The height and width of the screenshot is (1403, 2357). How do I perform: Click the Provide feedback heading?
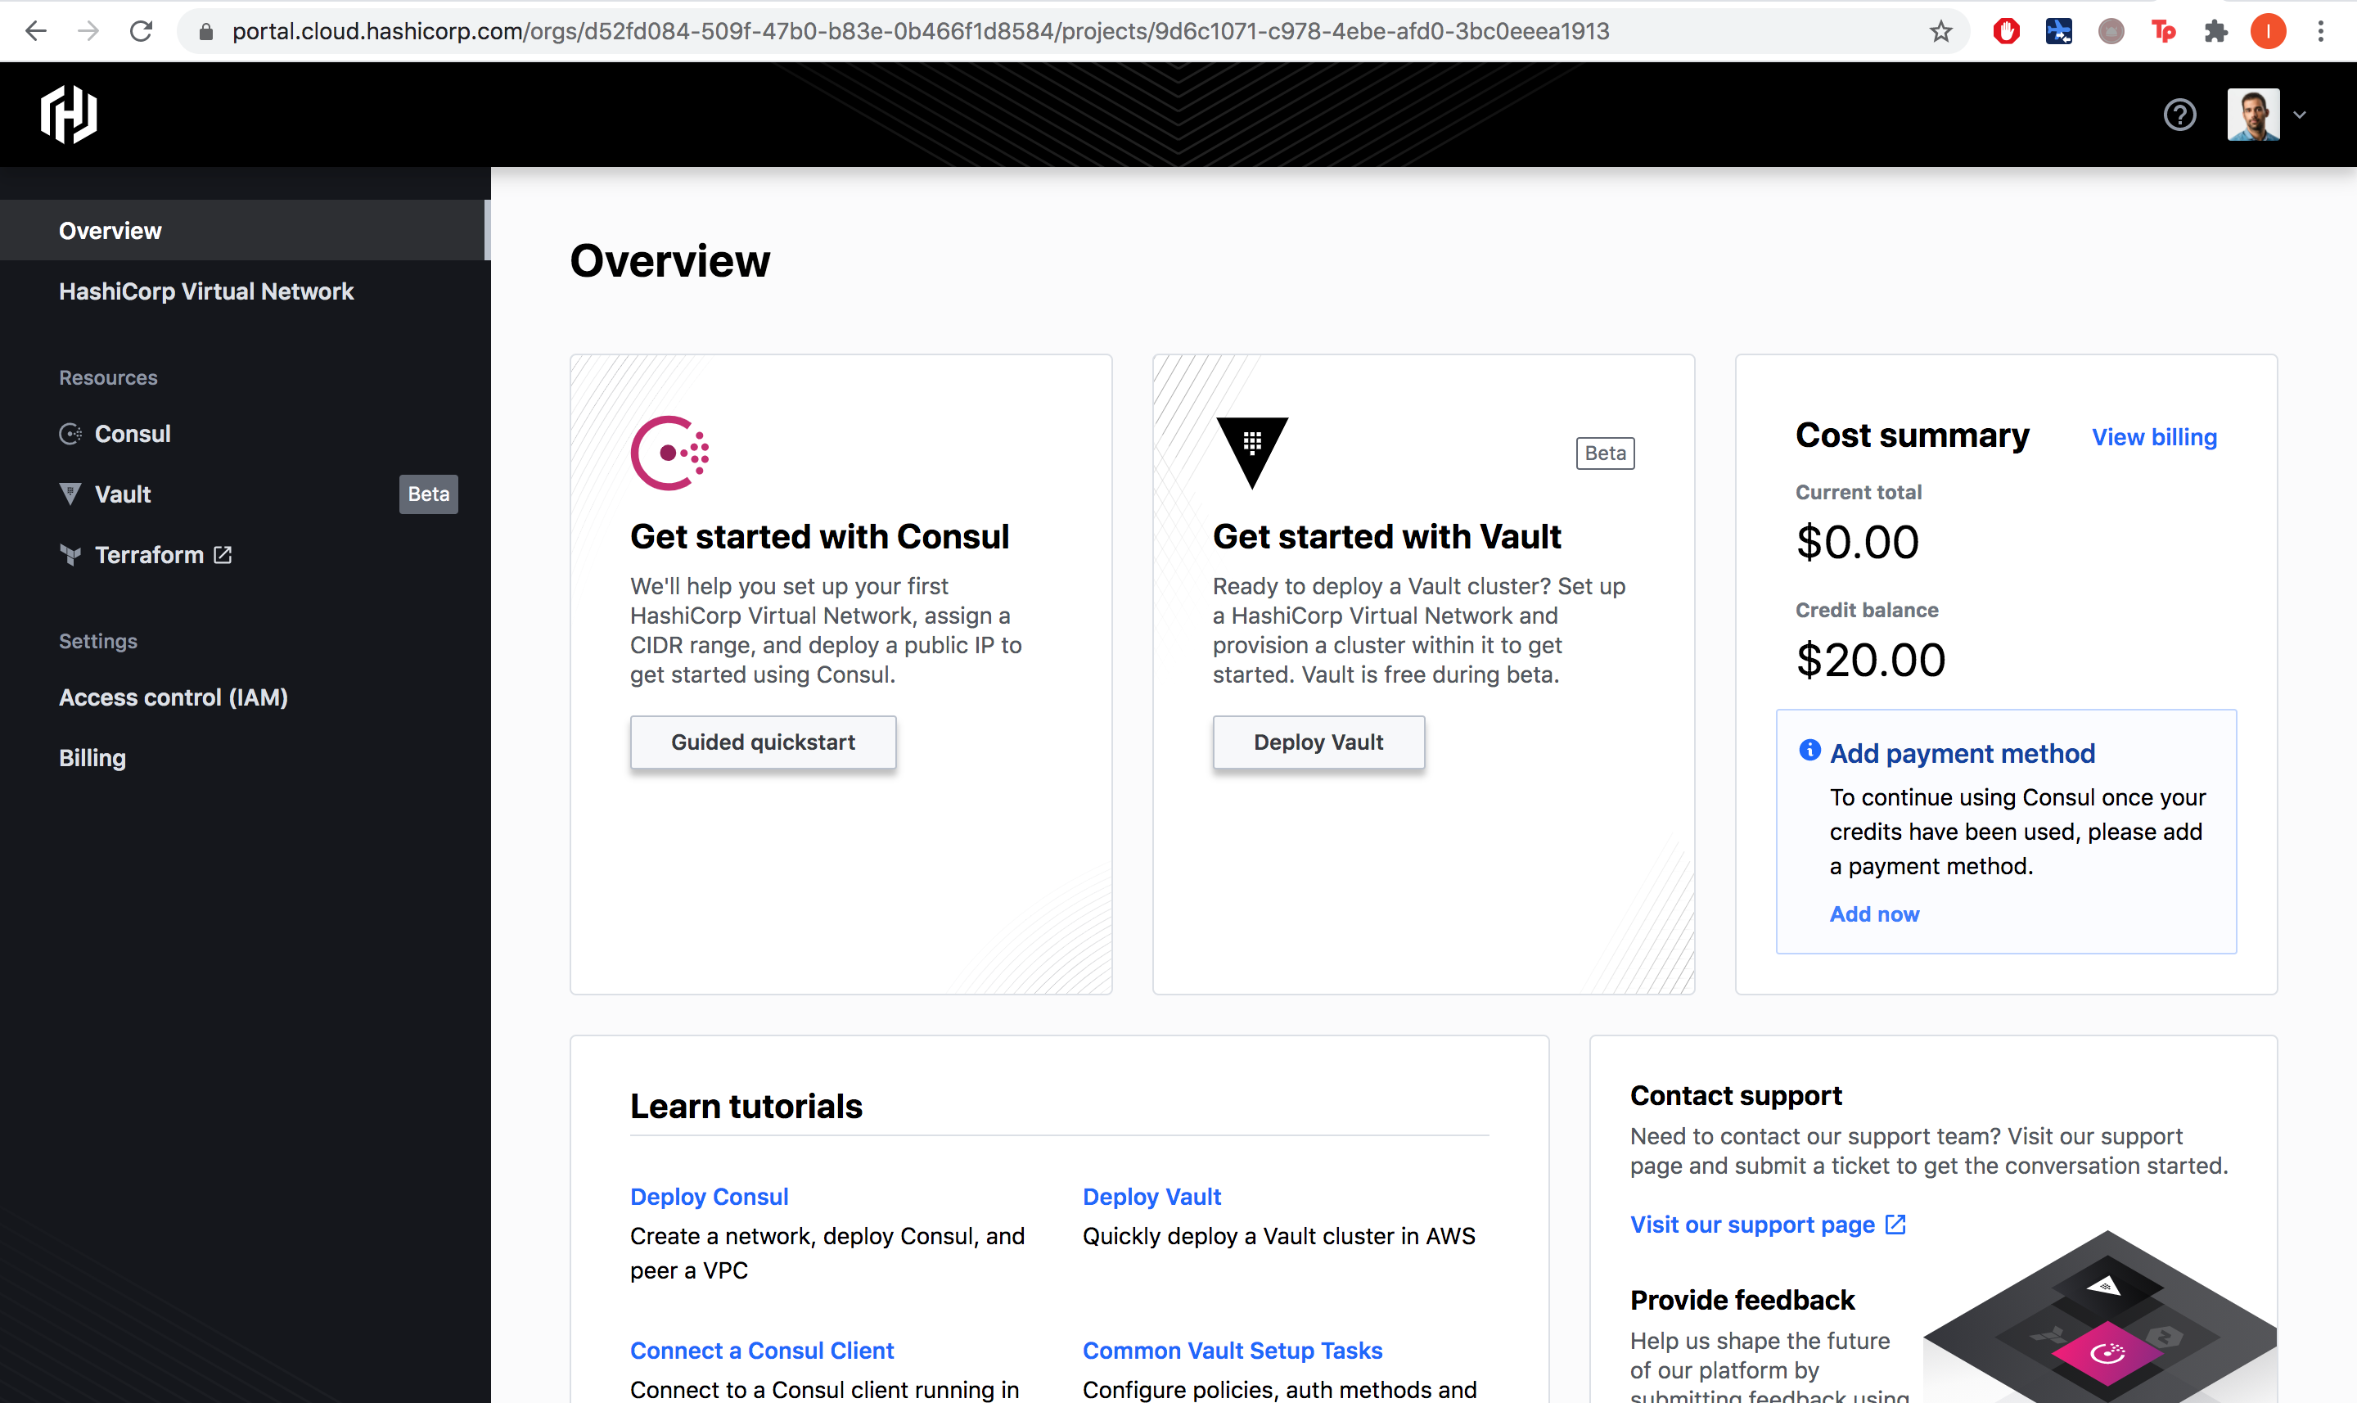click(1742, 1300)
